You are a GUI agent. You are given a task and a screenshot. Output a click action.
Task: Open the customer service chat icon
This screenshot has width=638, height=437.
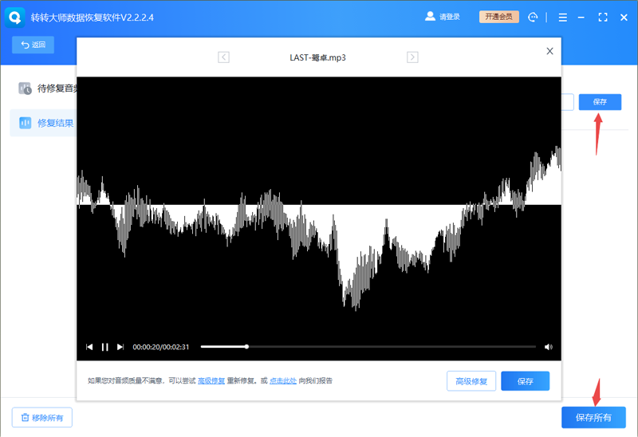coord(533,17)
